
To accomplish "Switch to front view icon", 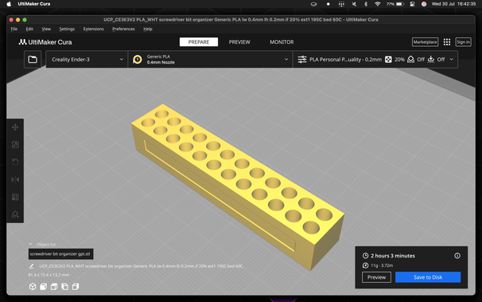I will [x=43, y=287].
